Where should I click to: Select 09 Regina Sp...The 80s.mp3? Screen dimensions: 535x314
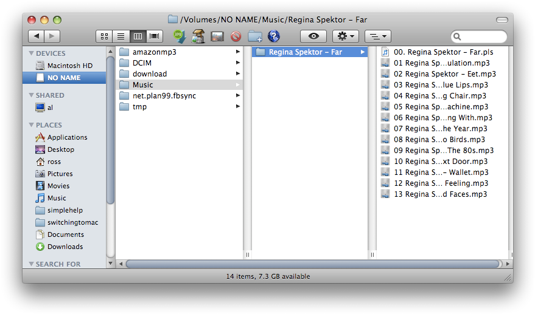coord(442,150)
